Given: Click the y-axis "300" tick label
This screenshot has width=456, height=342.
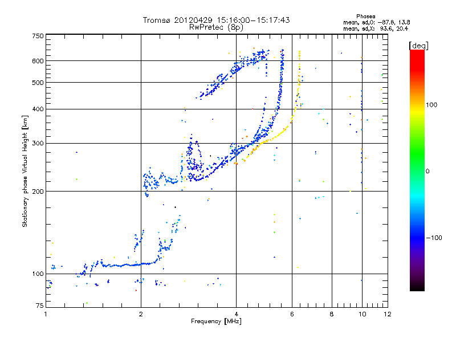Looking at the screenshot, I should click(38, 144).
